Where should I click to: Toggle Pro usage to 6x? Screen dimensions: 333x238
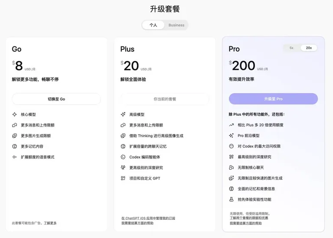coord(291,48)
